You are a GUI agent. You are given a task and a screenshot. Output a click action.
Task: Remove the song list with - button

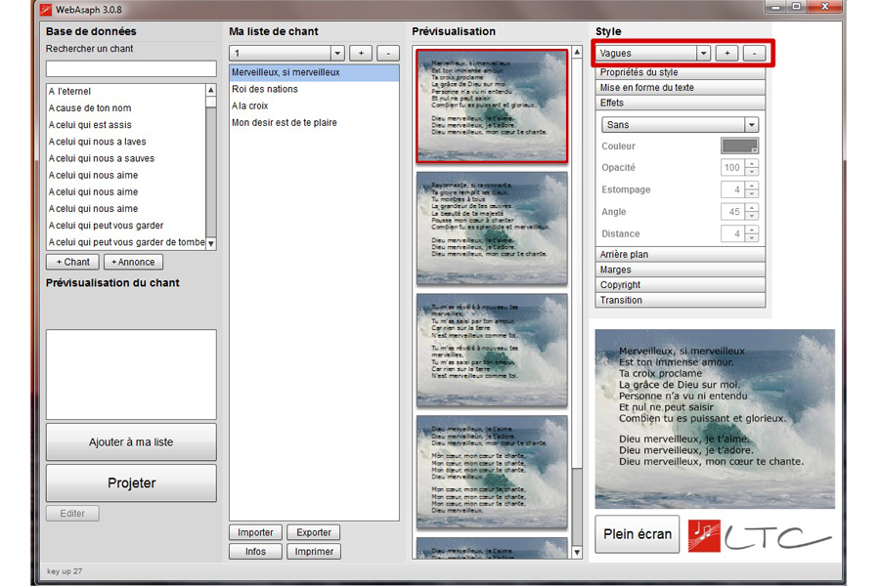pyautogui.click(x=387, y=53)
